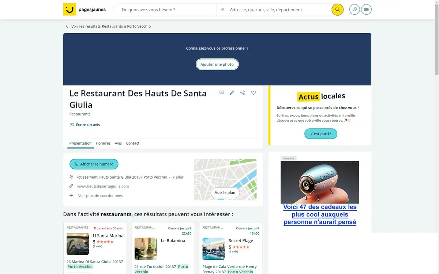Click the 26 Marina Di Santa Giulia address
The height and width of the screenshot is (274, 439).
(95, 264)
